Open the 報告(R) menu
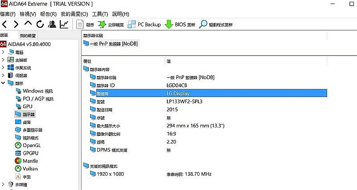Image resolution: width=357 pixels, height=190 pixels. (x=48, y=14)
